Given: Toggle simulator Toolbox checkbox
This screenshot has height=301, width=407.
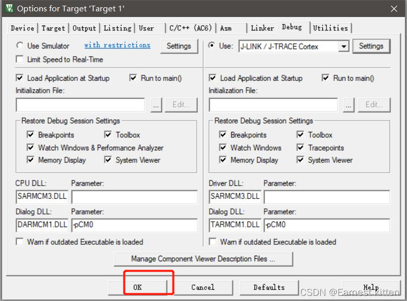Looking at the screenshot, I should pyautogui.click(x=108, y=135).
